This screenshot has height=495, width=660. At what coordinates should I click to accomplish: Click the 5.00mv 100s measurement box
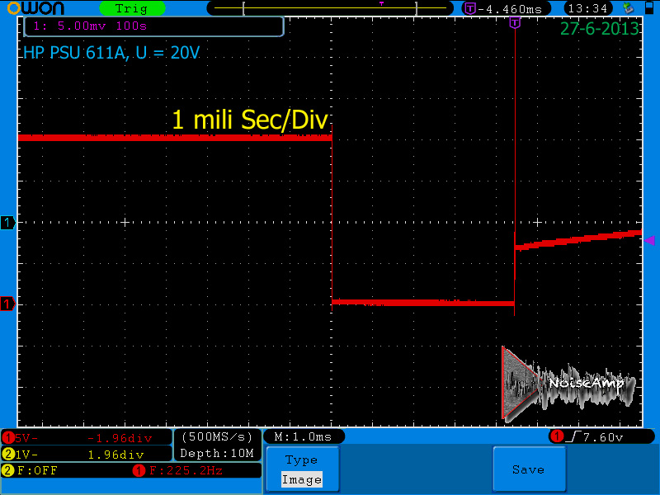click(154, 26)
